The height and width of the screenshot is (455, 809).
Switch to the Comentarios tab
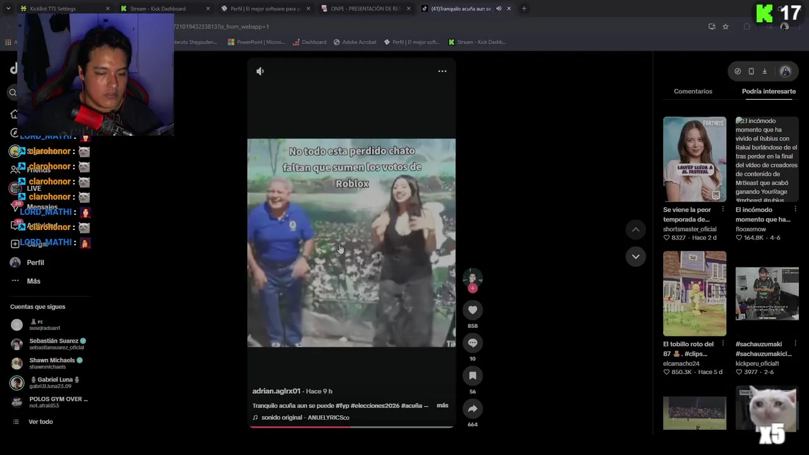(x=693, y=92)
